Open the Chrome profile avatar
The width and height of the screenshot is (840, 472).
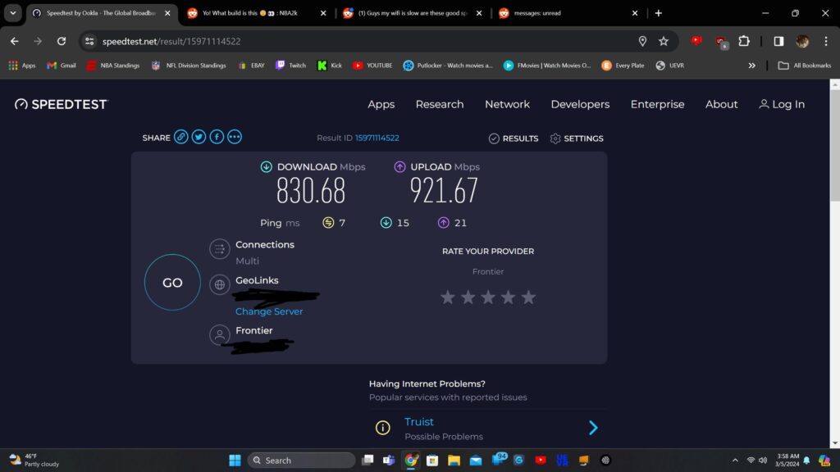[802, 41]
